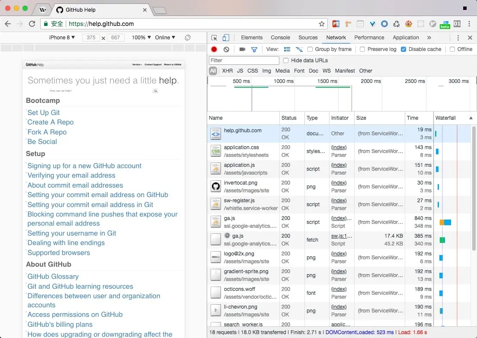The image size is (477, 338).
Task: Select the GitHub Help browser tab
Action: point(102,10)
